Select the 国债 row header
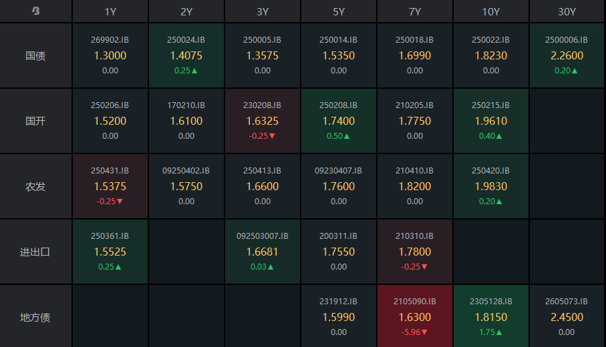Viewport: 606px width, 347px height. (35, 56)
